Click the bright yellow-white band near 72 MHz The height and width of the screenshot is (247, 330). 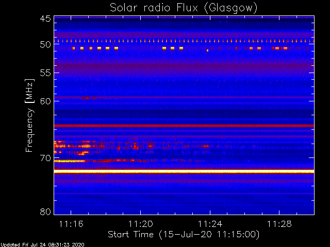[x=184, y=171]
